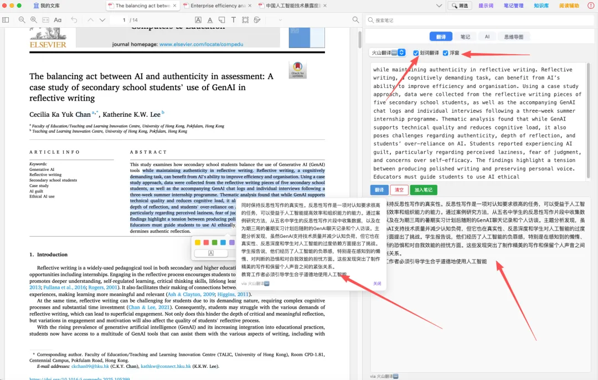Image resolution: width=598 pixels, height=380 pixels.
Task: Click the journal cover thumbnail image
Action: [x=307, y=38]
